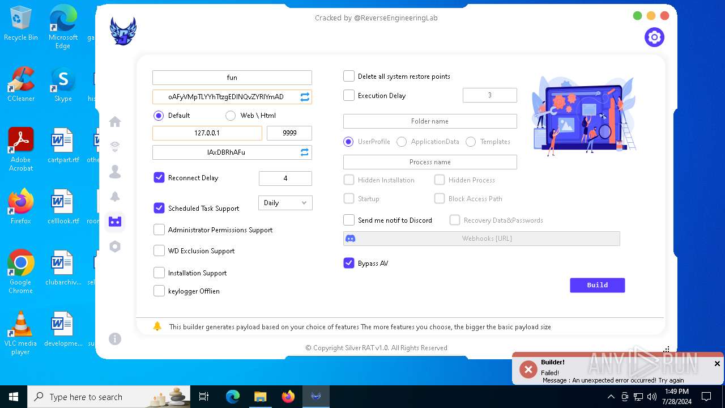The image size is (725, 408).
Task: Open Adobe Acrobat desktop shortcut
Action: [21, 150]
